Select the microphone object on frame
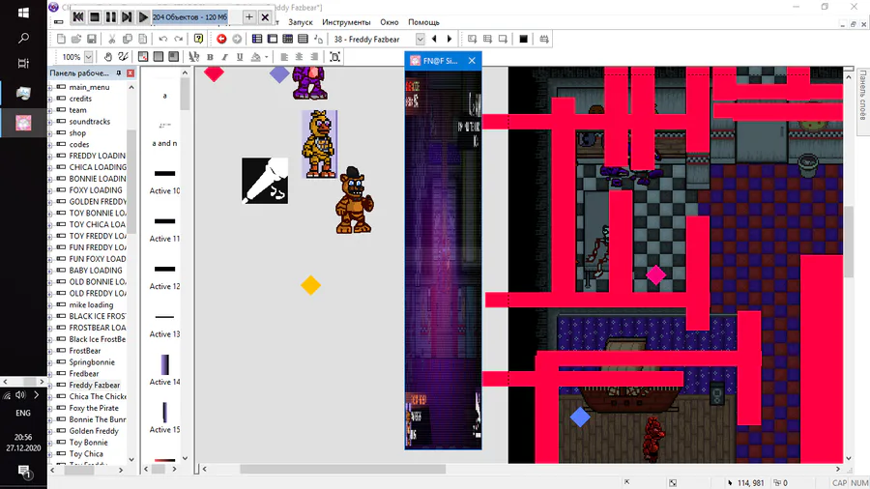 click(265, 181)
